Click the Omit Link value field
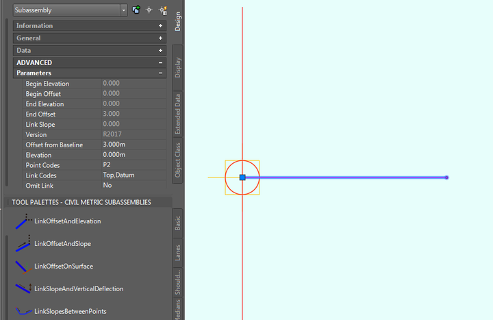The height and width of the screenshot is (320, 493). (x=132, y=186)
